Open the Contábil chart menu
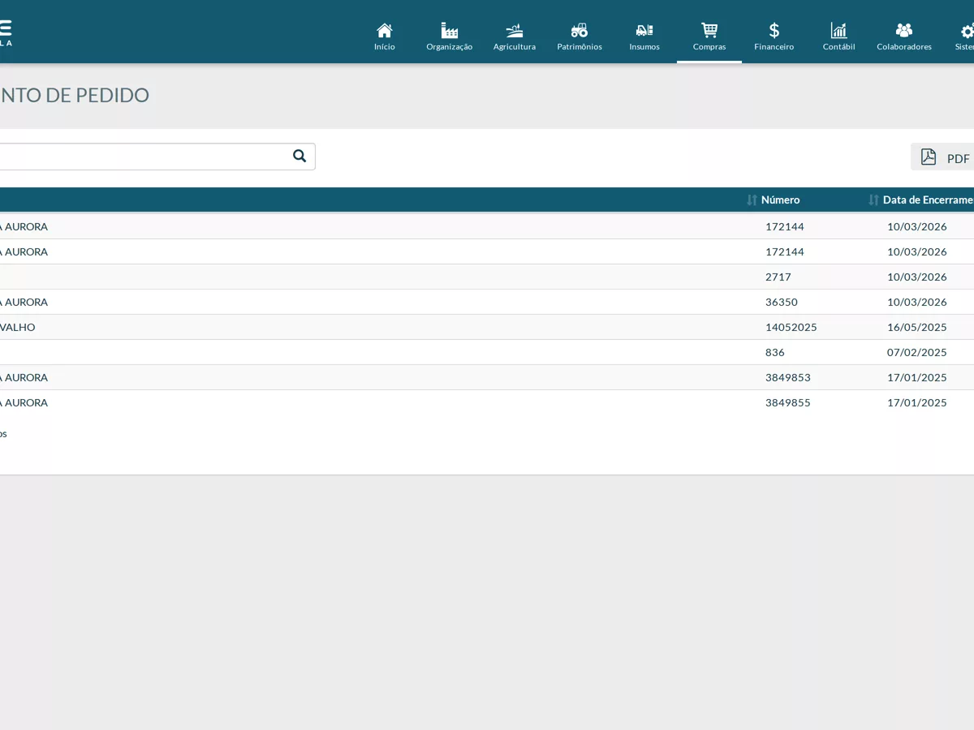The image size is (974, 730). pyautogui.click(x=839, y=36)
